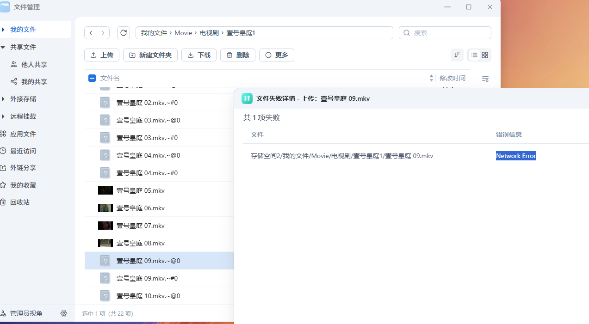Toggle the select-all checkbox in header

[92, 78]
